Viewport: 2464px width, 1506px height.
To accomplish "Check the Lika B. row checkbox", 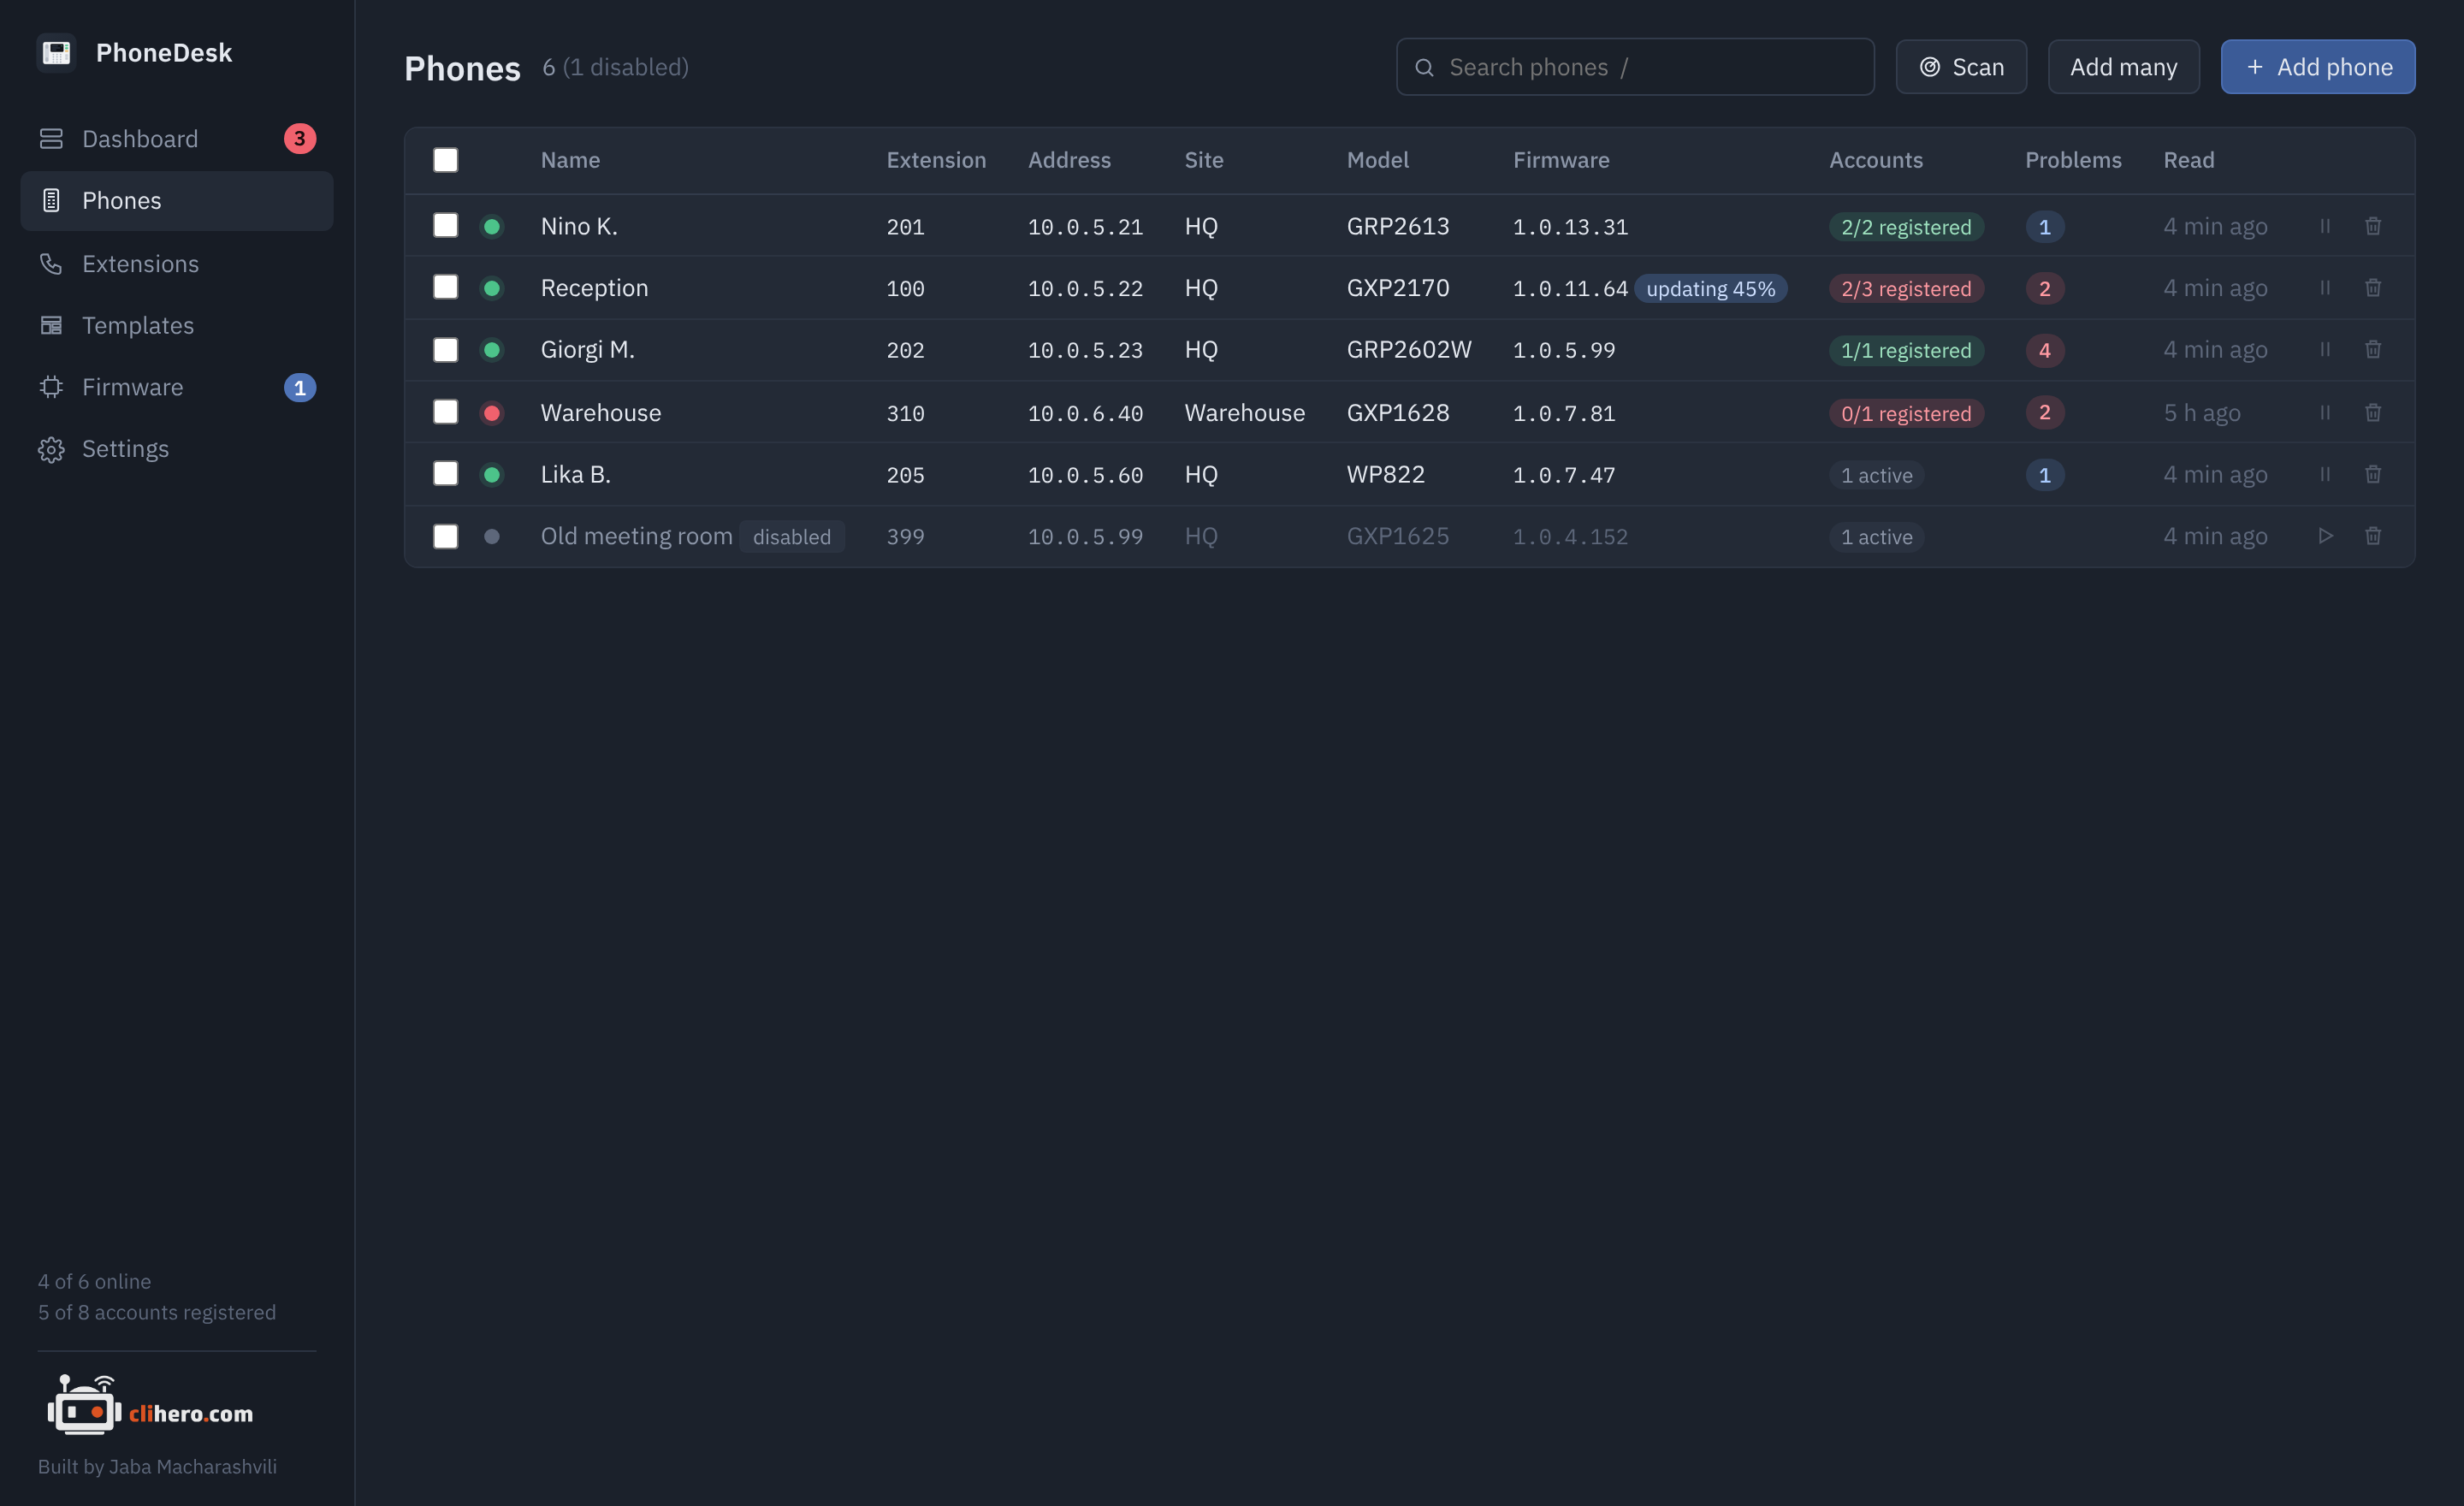I will (446, 473).
